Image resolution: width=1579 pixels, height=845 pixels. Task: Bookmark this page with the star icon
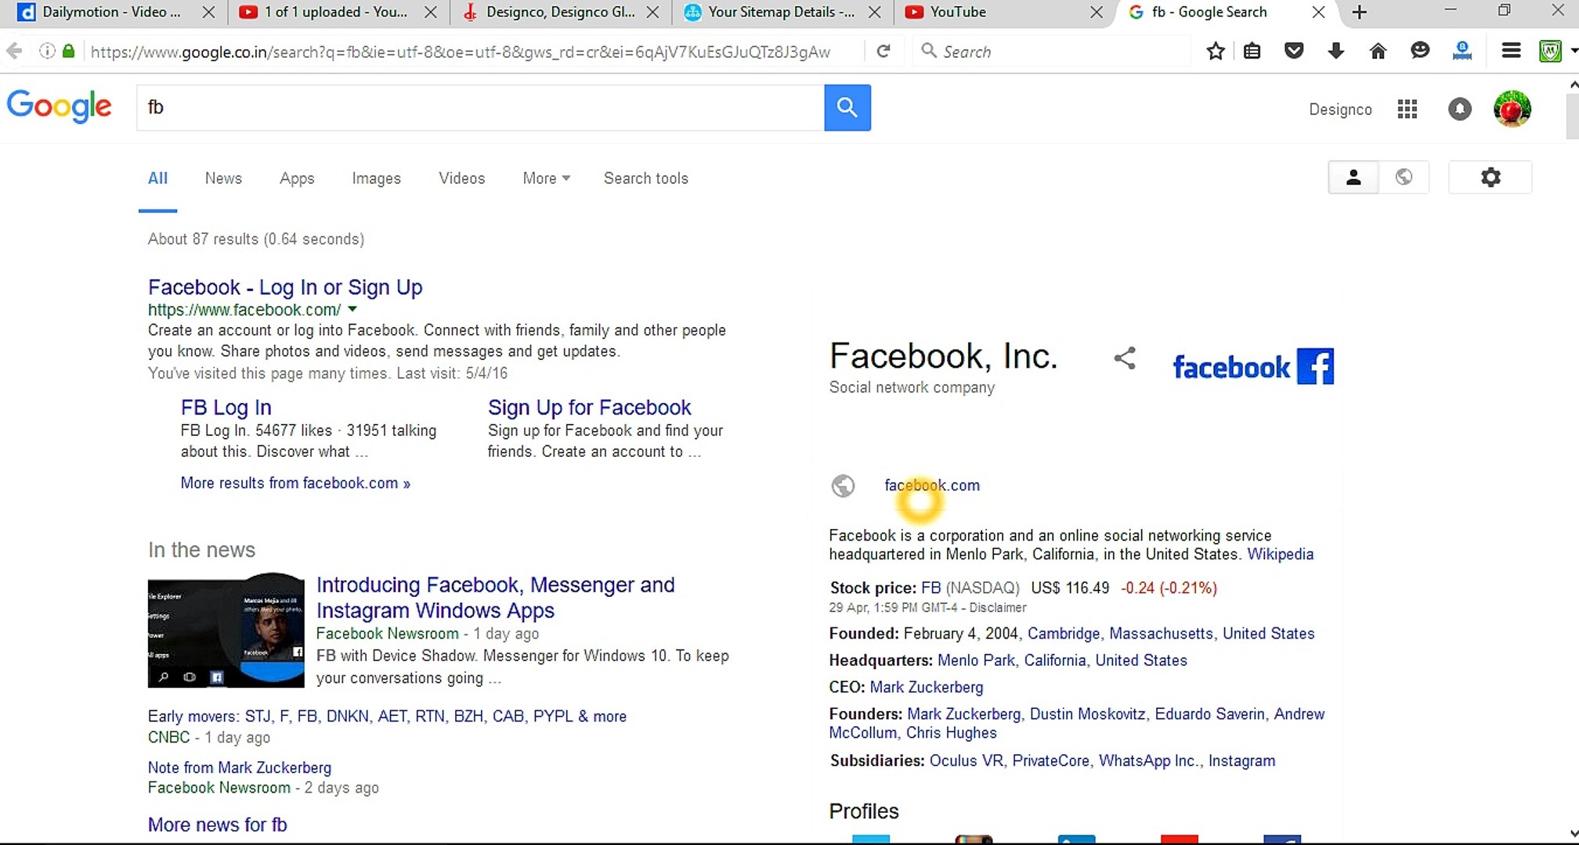point(1216,51)
